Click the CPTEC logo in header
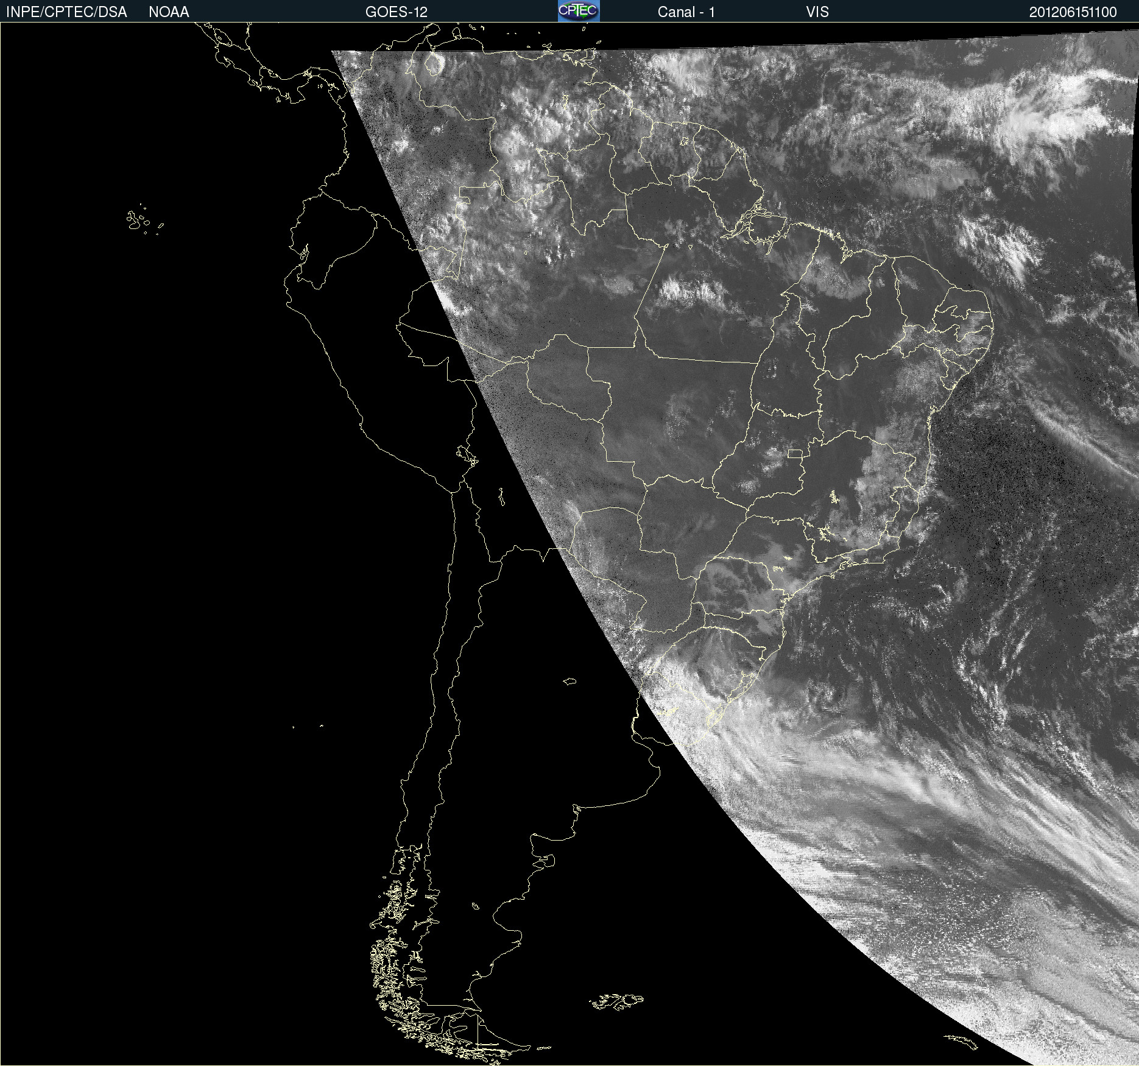The image size is (1139, 1066). coord(579,11)
